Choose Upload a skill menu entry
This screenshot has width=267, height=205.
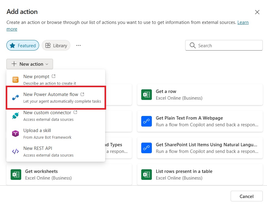pyautogui.click(x=56, y=134)
